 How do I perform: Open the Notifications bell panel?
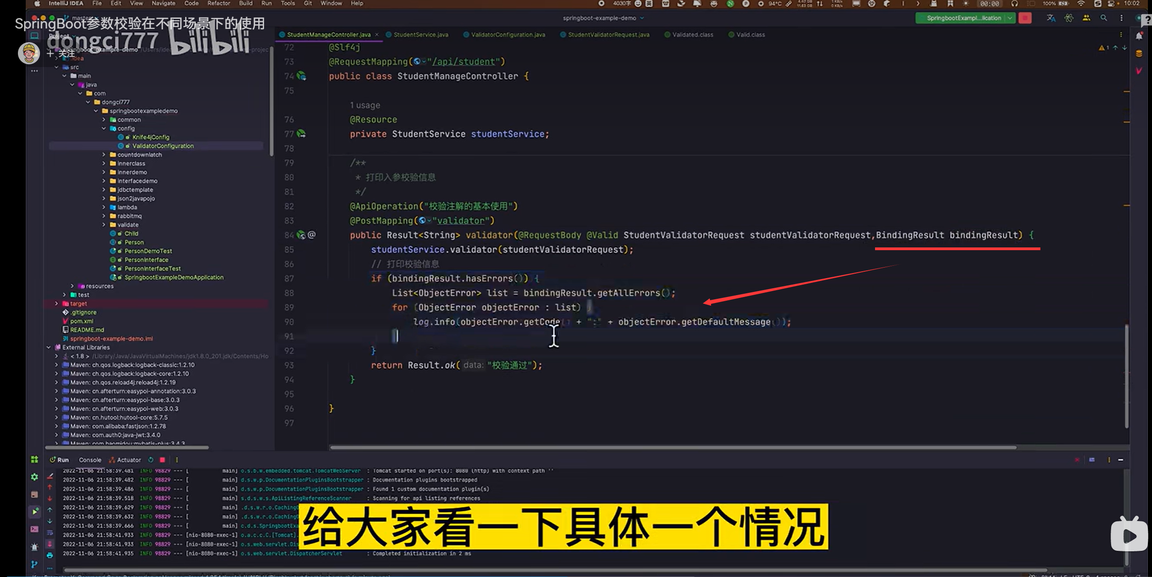(1139, 36)
